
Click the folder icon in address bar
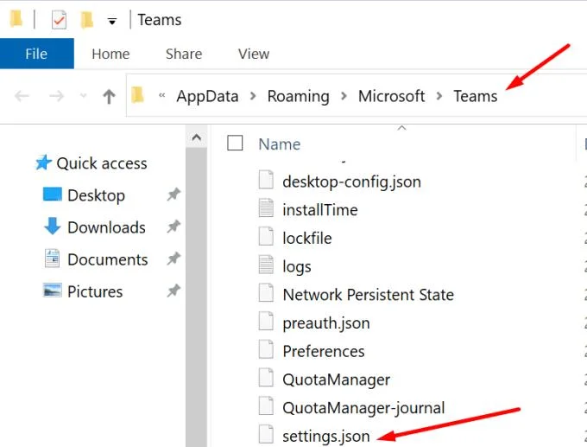[x=137, y=95]
